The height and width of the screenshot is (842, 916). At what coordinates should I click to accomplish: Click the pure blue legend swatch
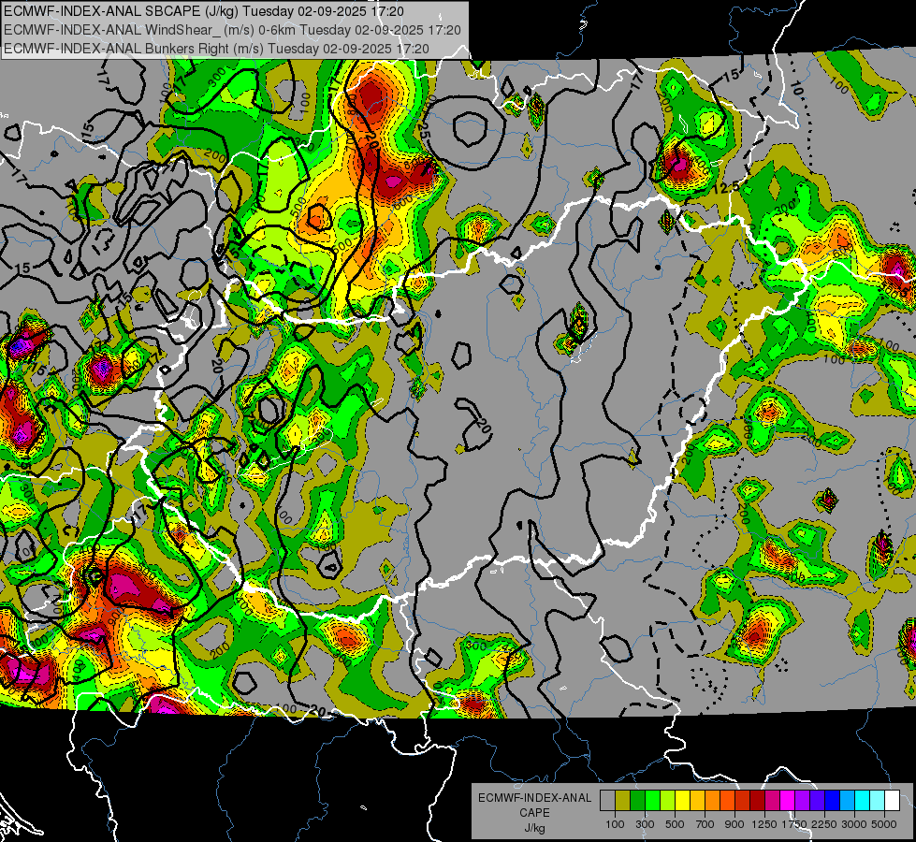tap(833, 801)
